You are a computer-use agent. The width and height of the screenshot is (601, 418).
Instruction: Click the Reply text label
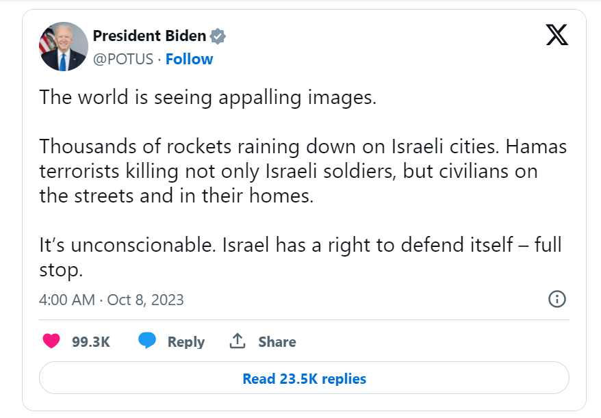[186, 341]
